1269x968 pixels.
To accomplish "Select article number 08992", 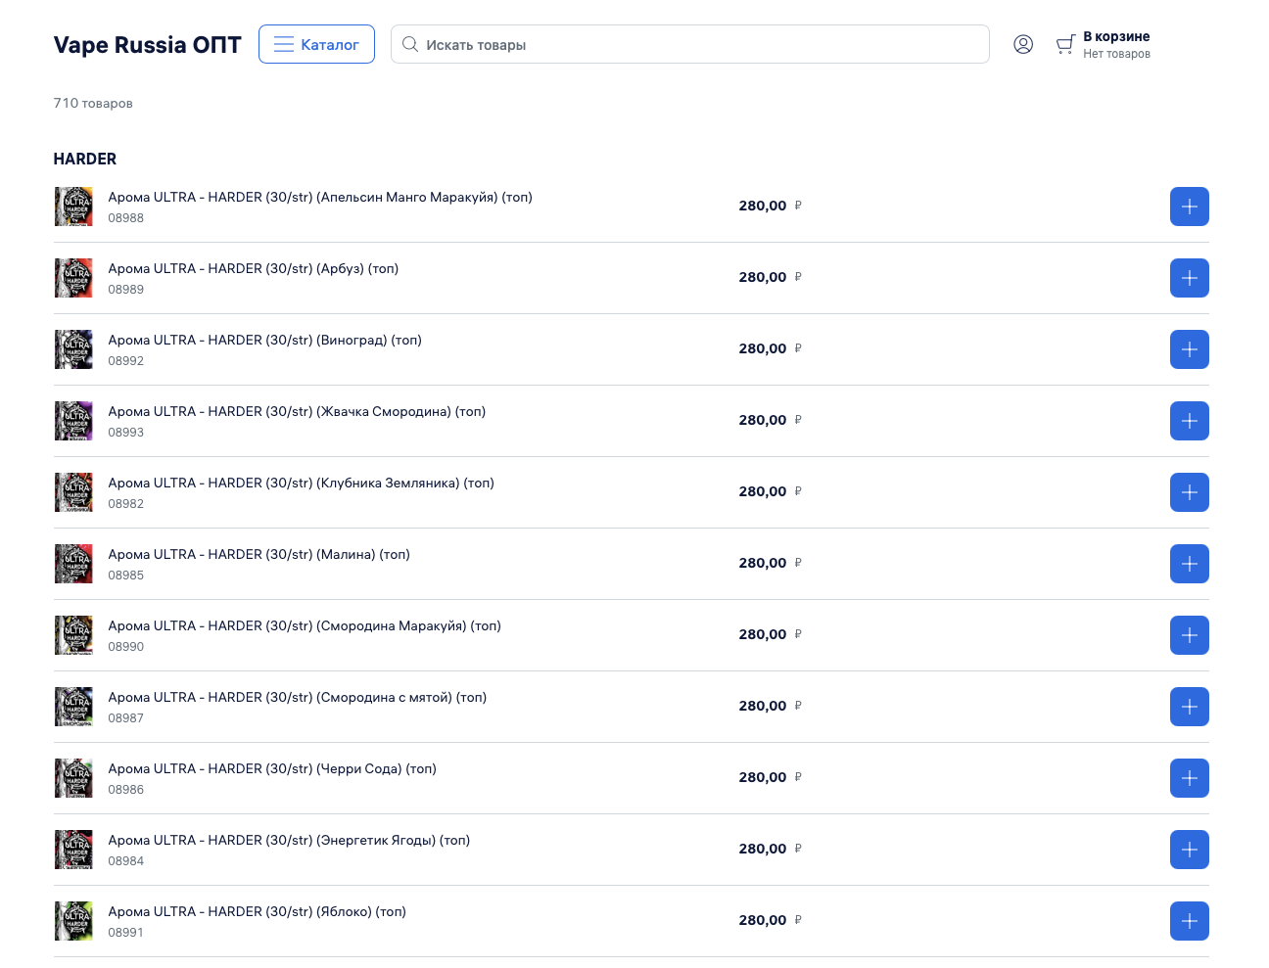I will (126, 361).
